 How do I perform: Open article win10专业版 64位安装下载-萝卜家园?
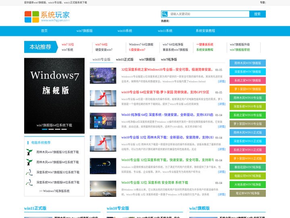165,92
